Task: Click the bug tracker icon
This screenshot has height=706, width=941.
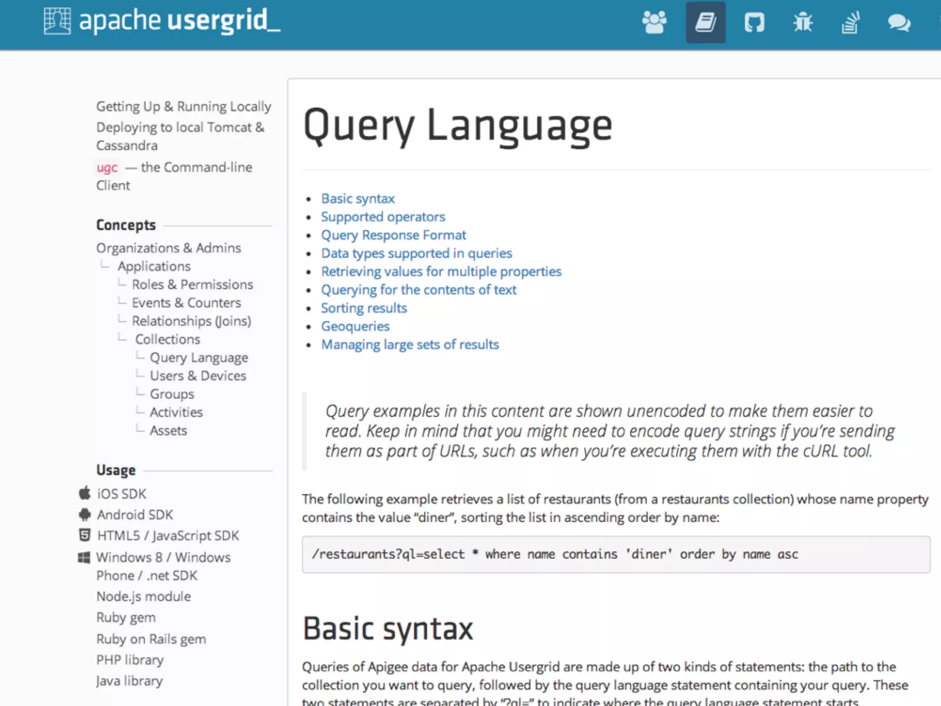Action: coord(803,22)
